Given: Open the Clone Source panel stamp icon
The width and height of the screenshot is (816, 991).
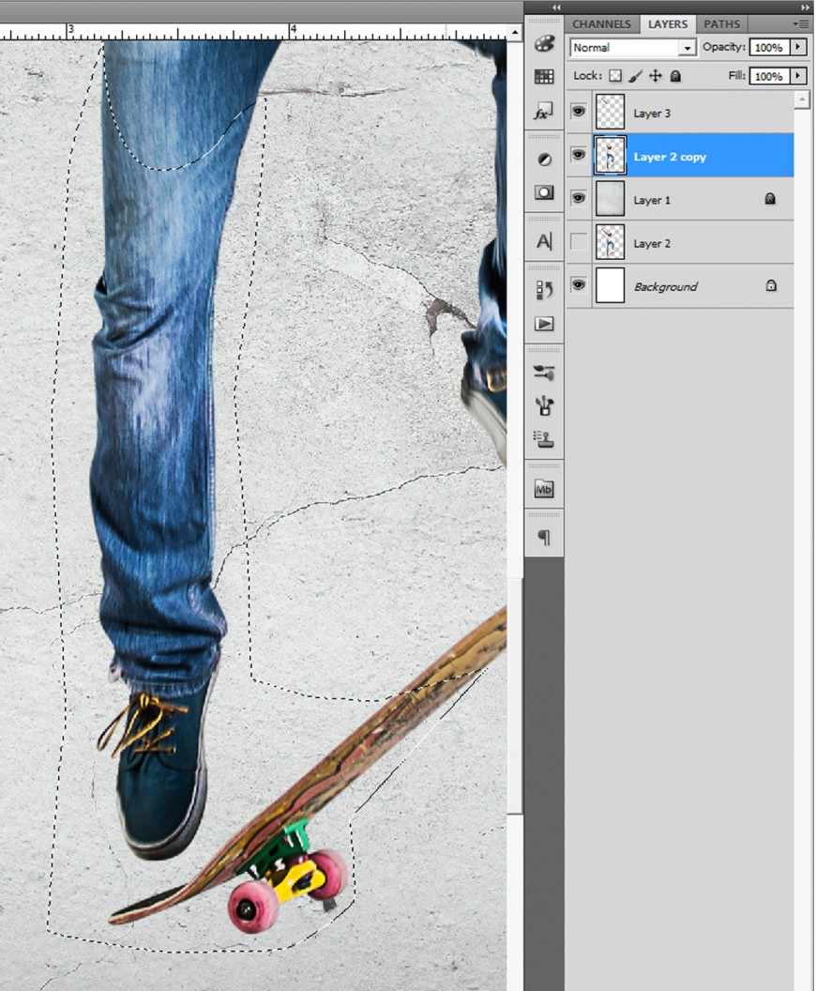Looking at the screenshot, I should [544, 439].
